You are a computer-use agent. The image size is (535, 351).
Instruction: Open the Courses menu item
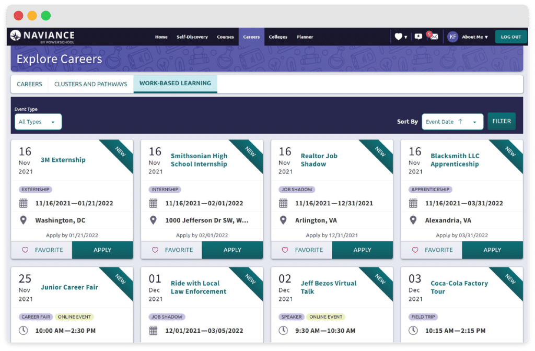pyautogui.click(x=225, y=37)
